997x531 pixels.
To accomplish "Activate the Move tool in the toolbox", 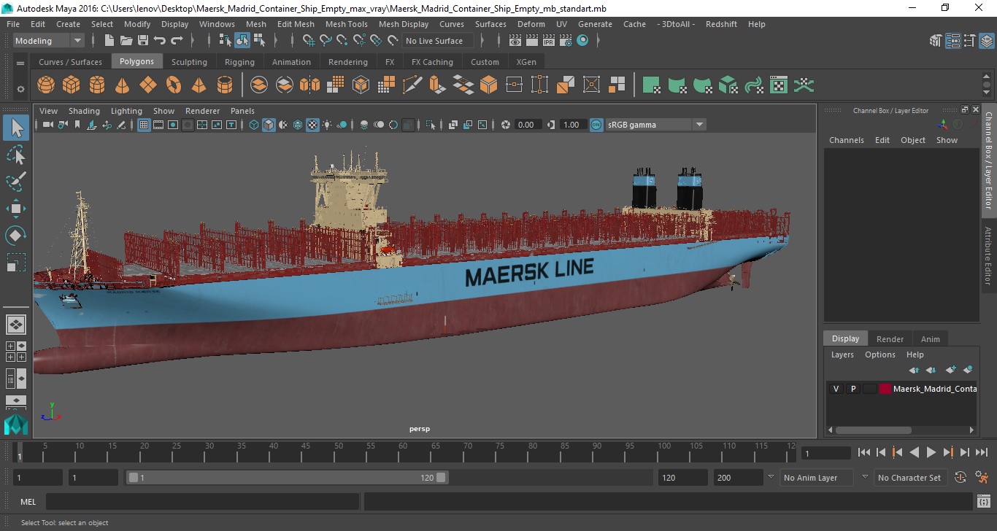I will pyautogui.click(x=16, y=209).
